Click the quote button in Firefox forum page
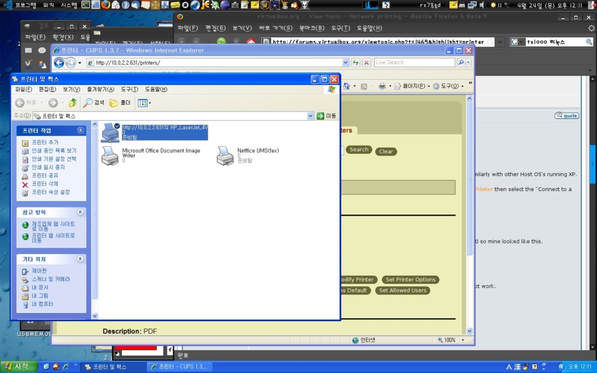 click(x=567, y=115)
